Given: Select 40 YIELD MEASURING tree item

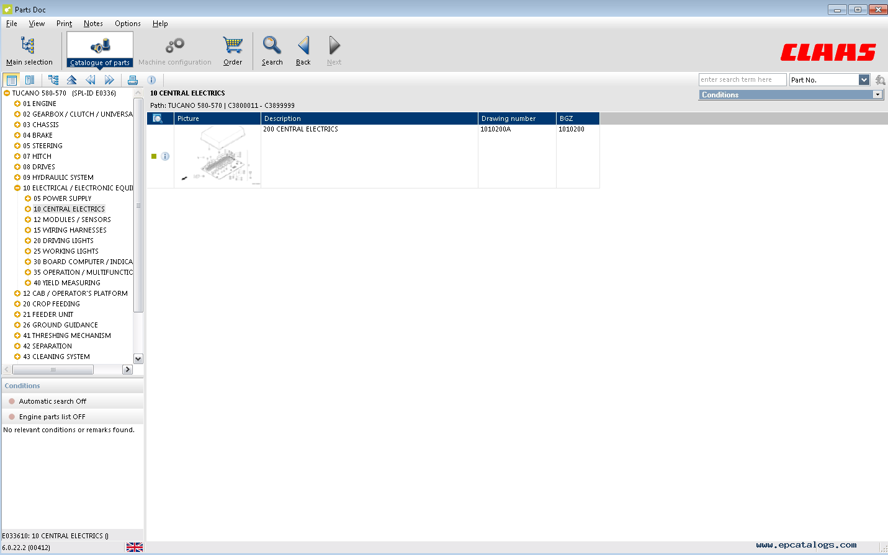Looking at the screenshot, I should tap(67, 283).
